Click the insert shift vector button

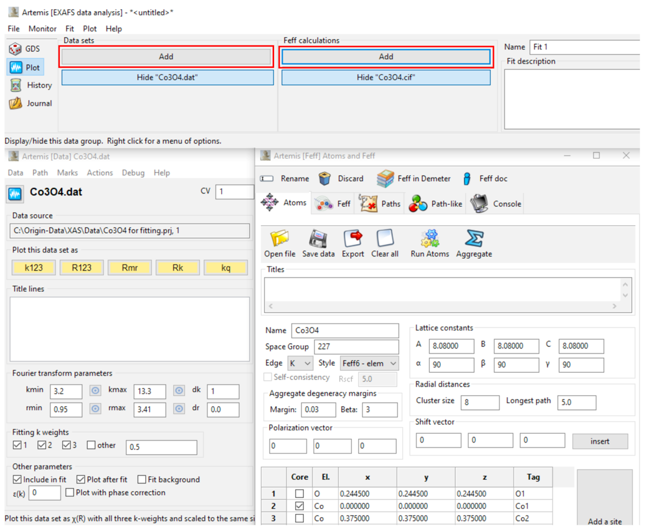[x=600, y=441]
